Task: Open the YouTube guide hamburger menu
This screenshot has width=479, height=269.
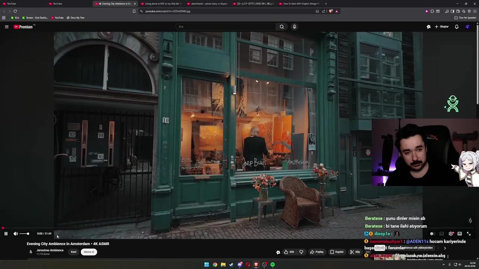Action: (x=6, y=27)
